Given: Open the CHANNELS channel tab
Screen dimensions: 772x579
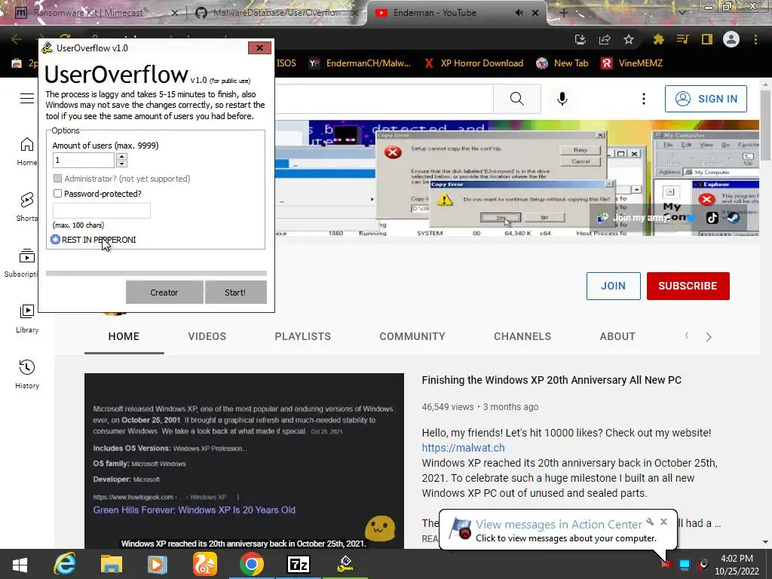Looking at the screenshot, I should click(x=522, y=336).
